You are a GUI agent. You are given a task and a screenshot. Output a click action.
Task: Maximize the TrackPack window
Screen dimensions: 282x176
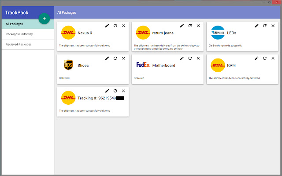(269, 3)
